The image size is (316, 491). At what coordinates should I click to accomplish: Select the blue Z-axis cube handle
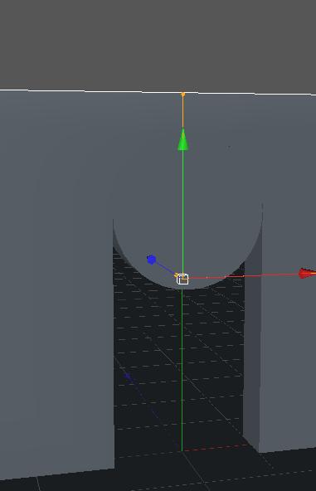[152, 260]
